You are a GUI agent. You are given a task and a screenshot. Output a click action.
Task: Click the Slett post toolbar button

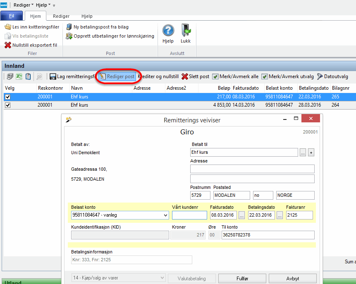[x=196, y=76]
